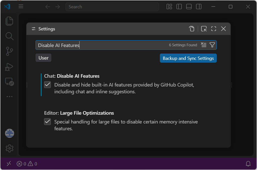Clear the settings search input
257x170 pixels.
[x=204, y=45]
